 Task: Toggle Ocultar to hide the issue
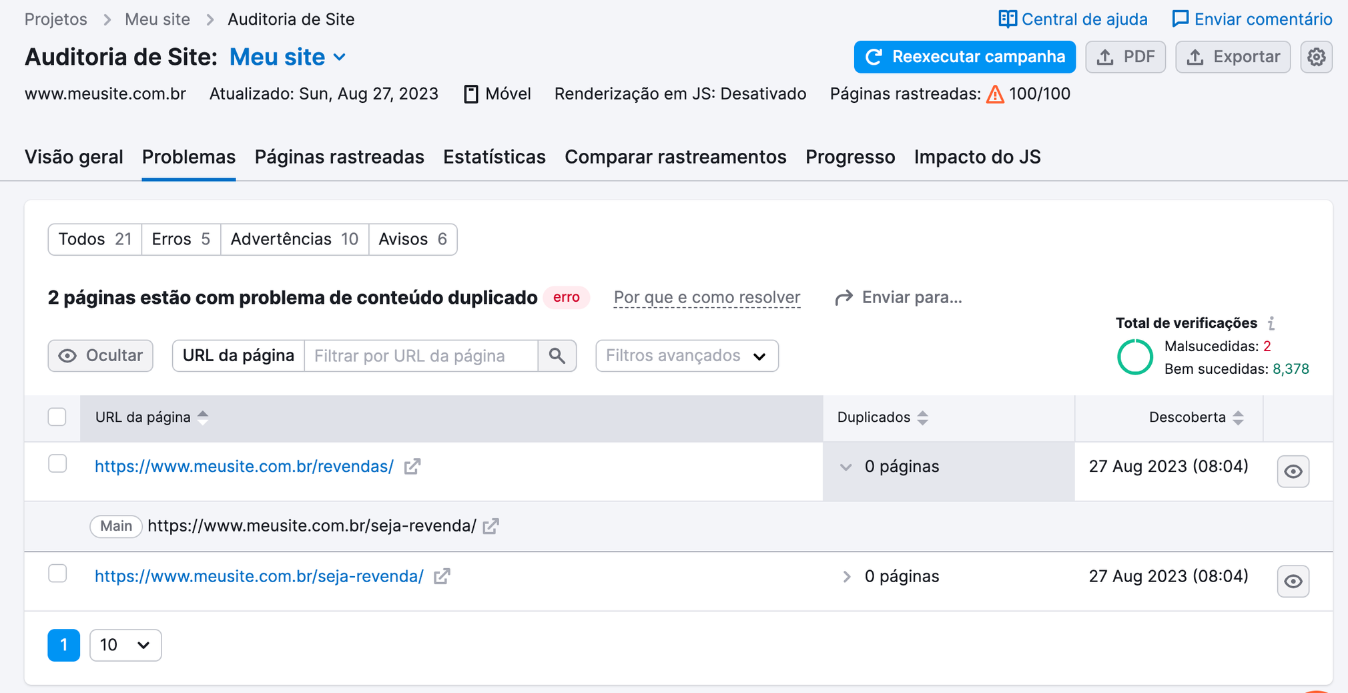[x=100, y=355]
